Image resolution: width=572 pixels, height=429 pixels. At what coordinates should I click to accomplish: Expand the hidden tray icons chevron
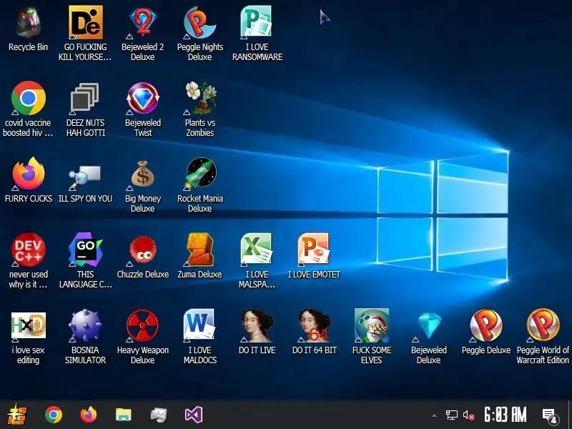pos(434,415)
